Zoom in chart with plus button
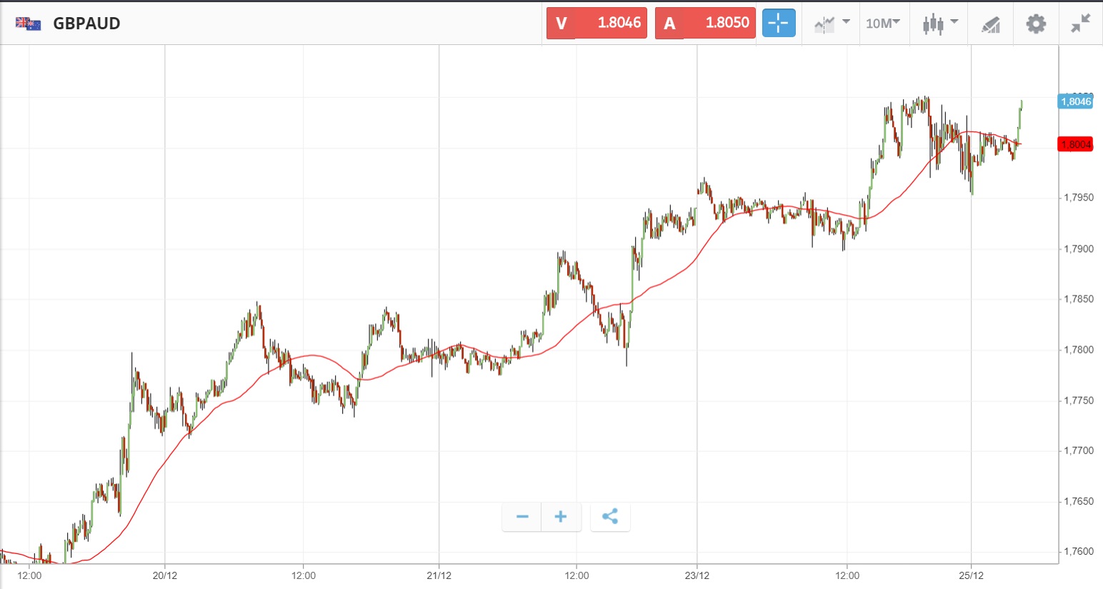The width and height of the screenshot is (1103, 589). (x=561, y=517)
